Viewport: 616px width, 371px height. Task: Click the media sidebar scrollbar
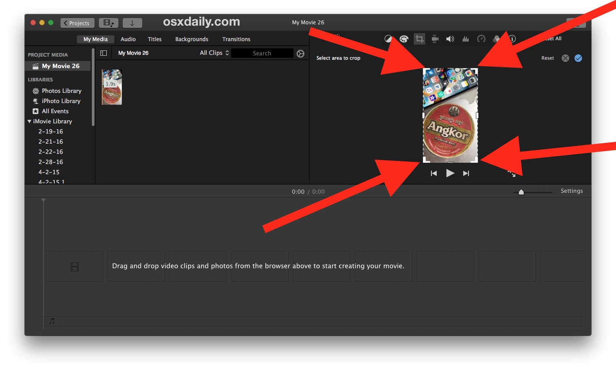pyautogui.click(x=93, y=87)
